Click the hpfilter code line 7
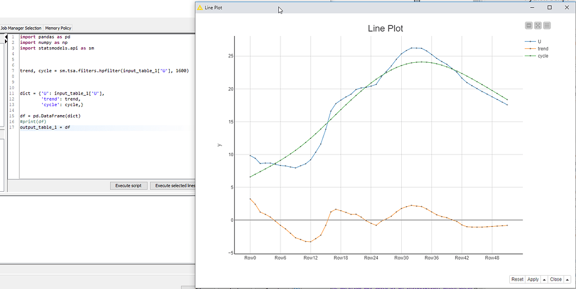576x289 pixels. 104,71
